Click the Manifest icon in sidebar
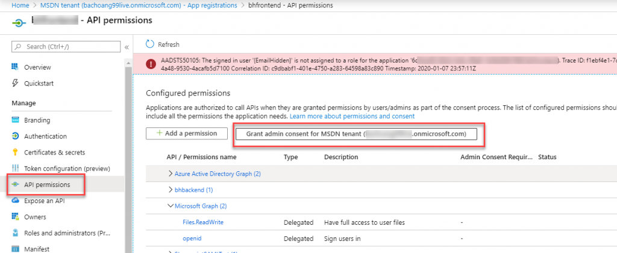The width and height of the screenshot is (617, 253). (x=16, y=249)
